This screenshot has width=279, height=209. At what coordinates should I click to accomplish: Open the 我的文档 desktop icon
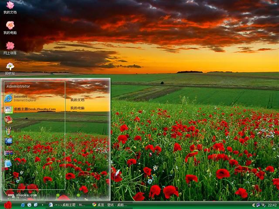tap(10, 7)
